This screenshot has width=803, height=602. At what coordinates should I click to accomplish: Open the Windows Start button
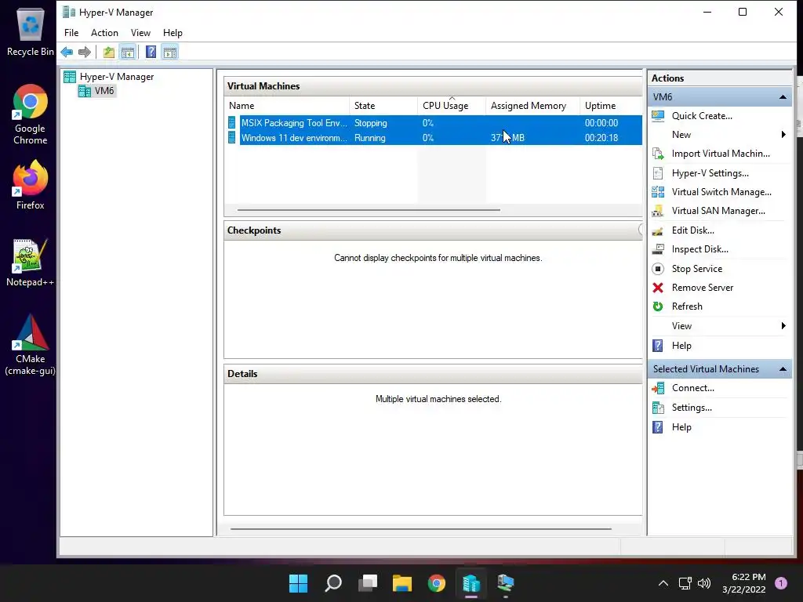[298, 583]
